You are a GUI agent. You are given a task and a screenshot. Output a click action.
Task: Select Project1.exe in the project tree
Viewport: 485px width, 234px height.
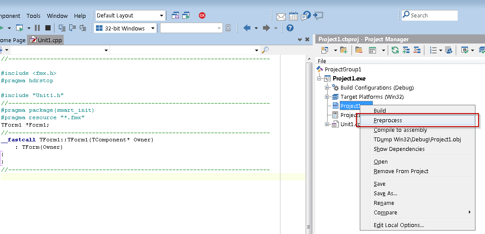pyautogui.click(x=349, y=79)
